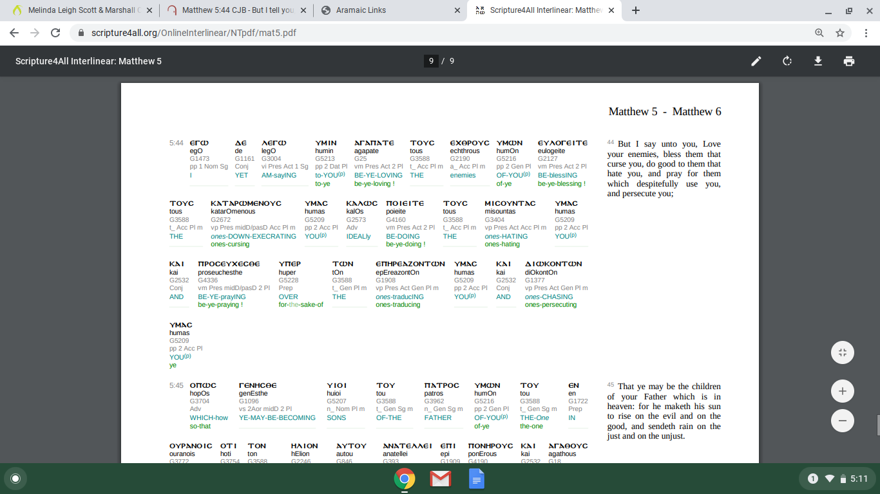Click the gloss YE-MAY-BE-BECOMING
This screenshot has width=880, height=494.
point(277,417)
